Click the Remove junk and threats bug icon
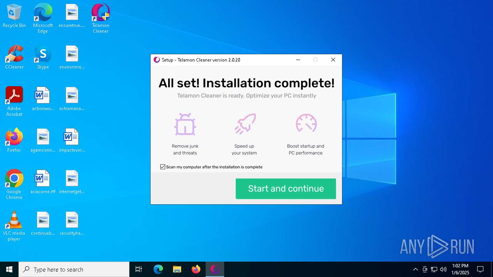This screenshot has height=277, width=493. pyautogui.click(x=185, y=124)
